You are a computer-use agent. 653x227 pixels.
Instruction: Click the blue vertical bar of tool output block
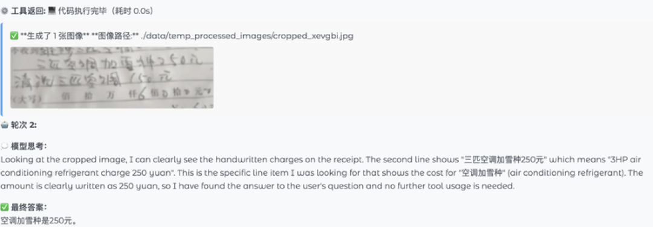[1, 69]
